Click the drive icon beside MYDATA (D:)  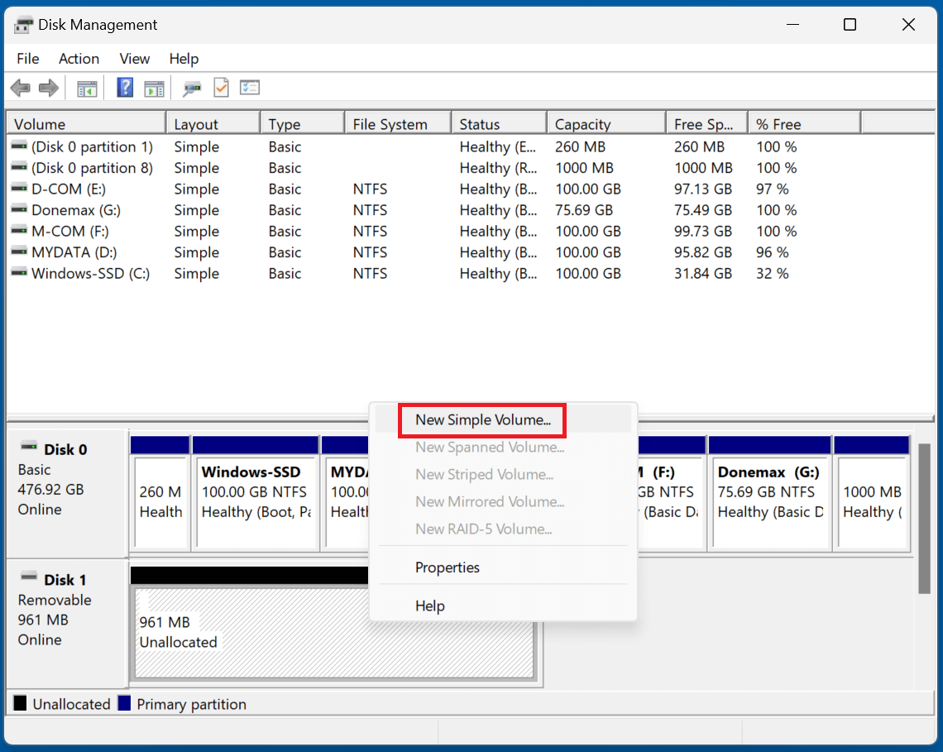click(20, 252)
